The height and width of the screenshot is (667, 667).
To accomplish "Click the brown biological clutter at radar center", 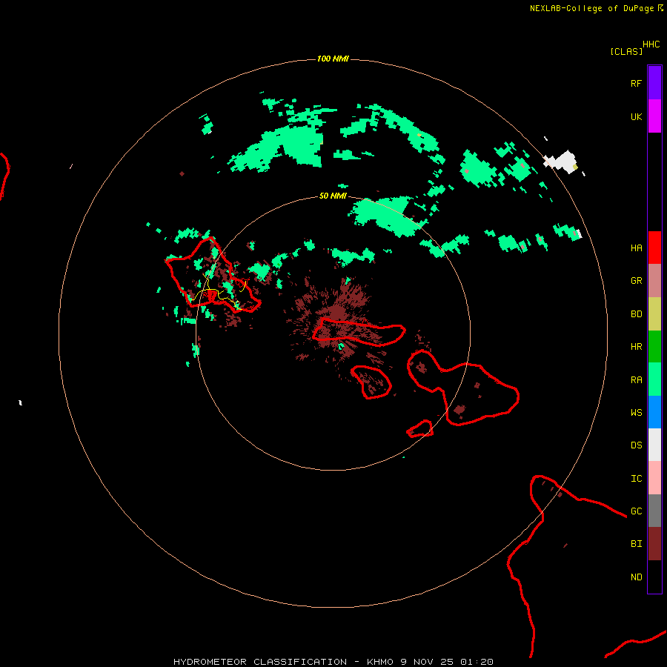I will pyautogui.click(x=336, y=313).
